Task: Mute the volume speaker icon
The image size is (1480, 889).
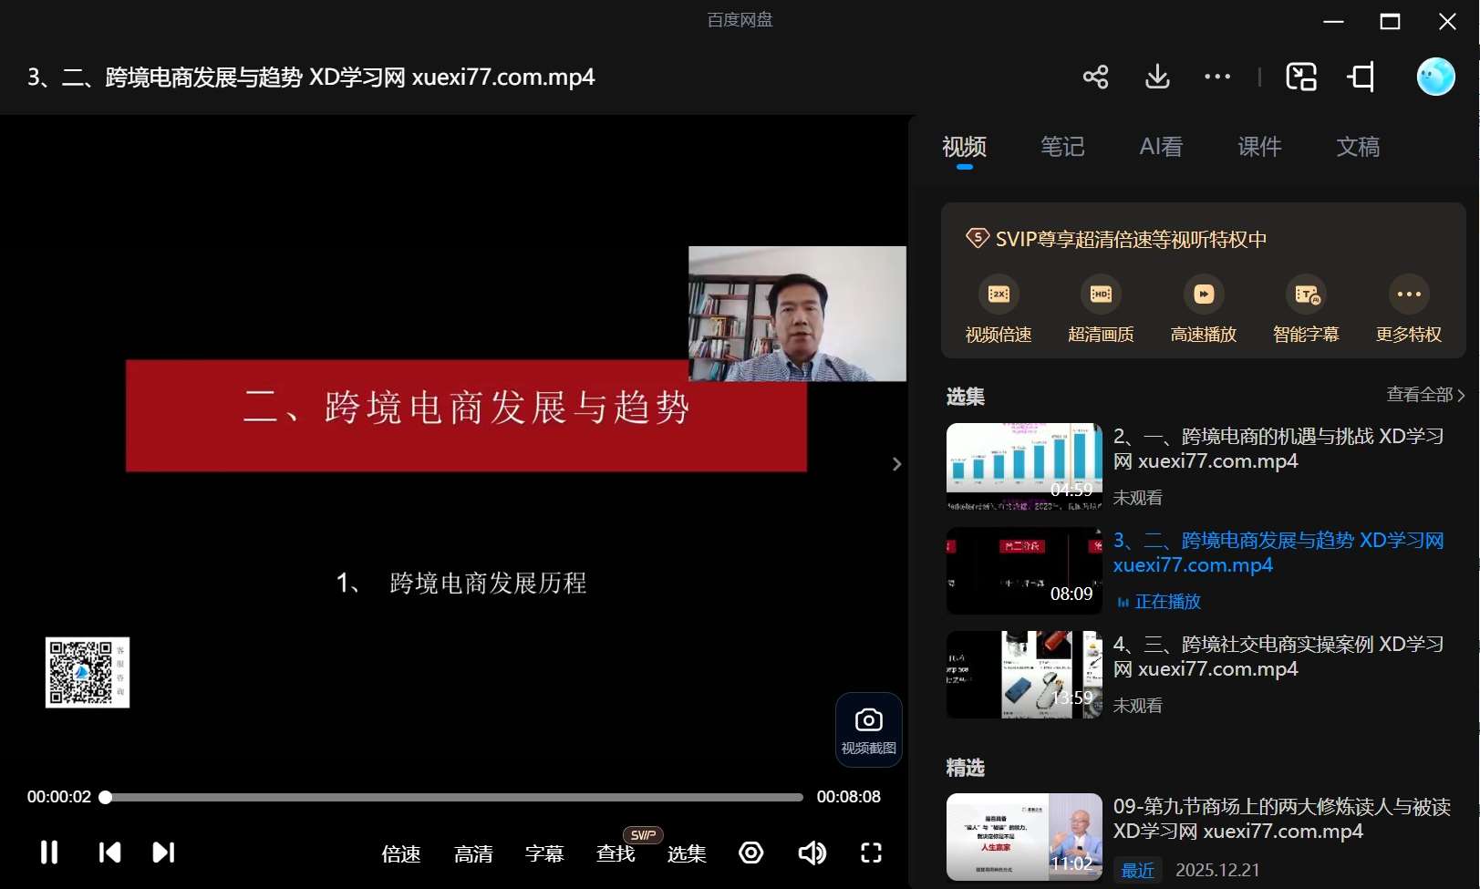Action: point(812,853)
